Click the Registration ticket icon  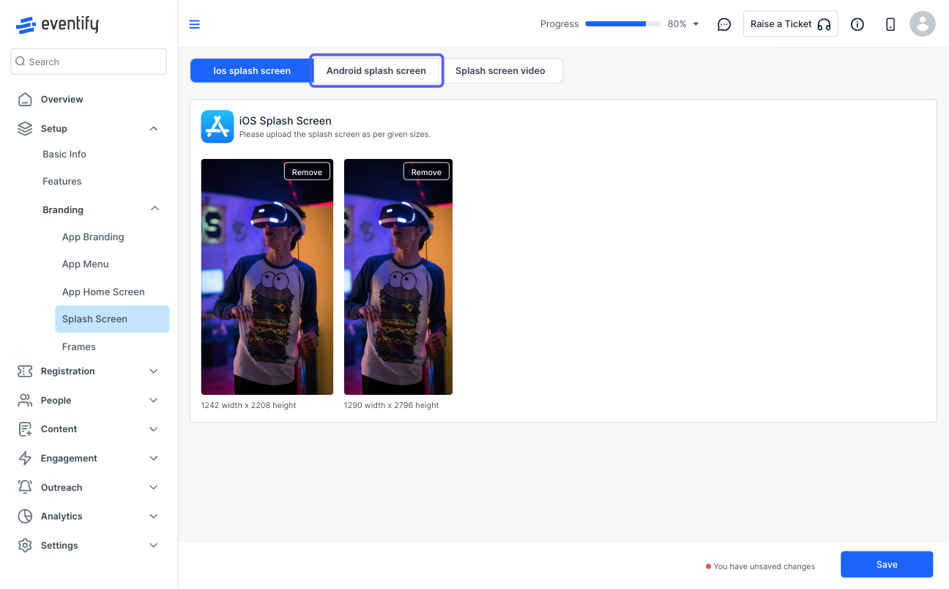pos(25,371)
